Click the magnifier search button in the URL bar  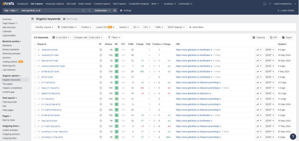coord(114,10)
